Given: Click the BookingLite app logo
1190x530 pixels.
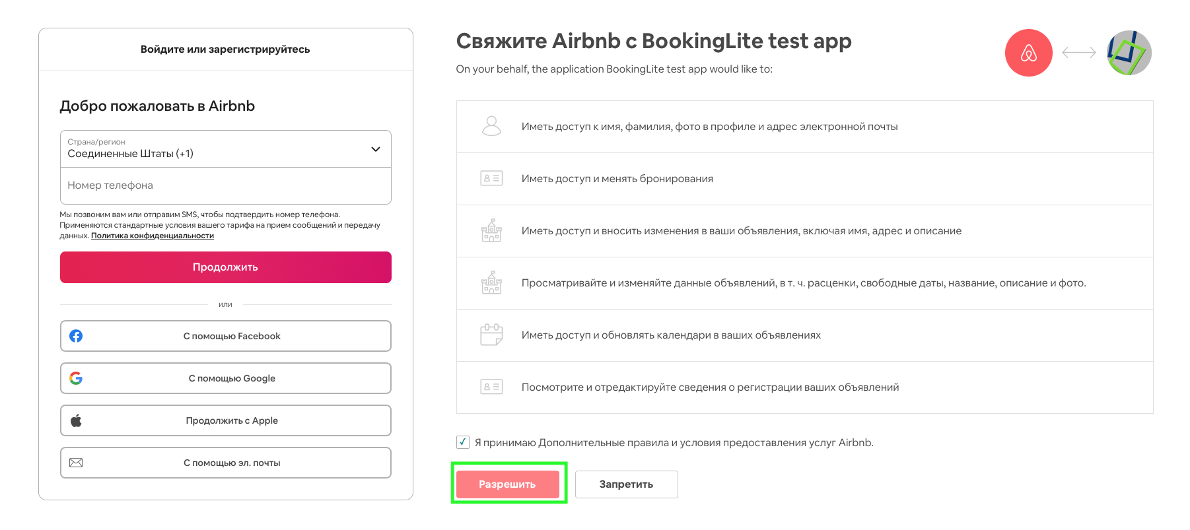Looking at the screenshot, I should pyautogui.click(x=1129, y=53).
